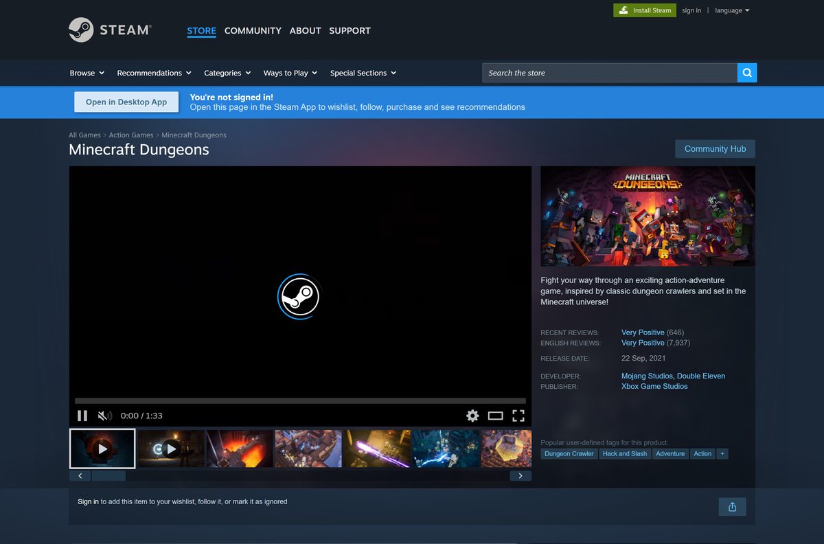Pause the trailer video

click(82, 416)
